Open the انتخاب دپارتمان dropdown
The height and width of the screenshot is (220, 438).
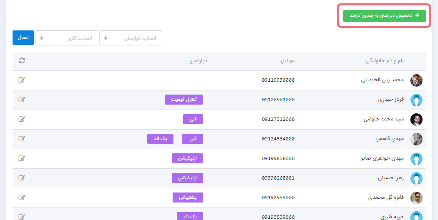[131, 38]
